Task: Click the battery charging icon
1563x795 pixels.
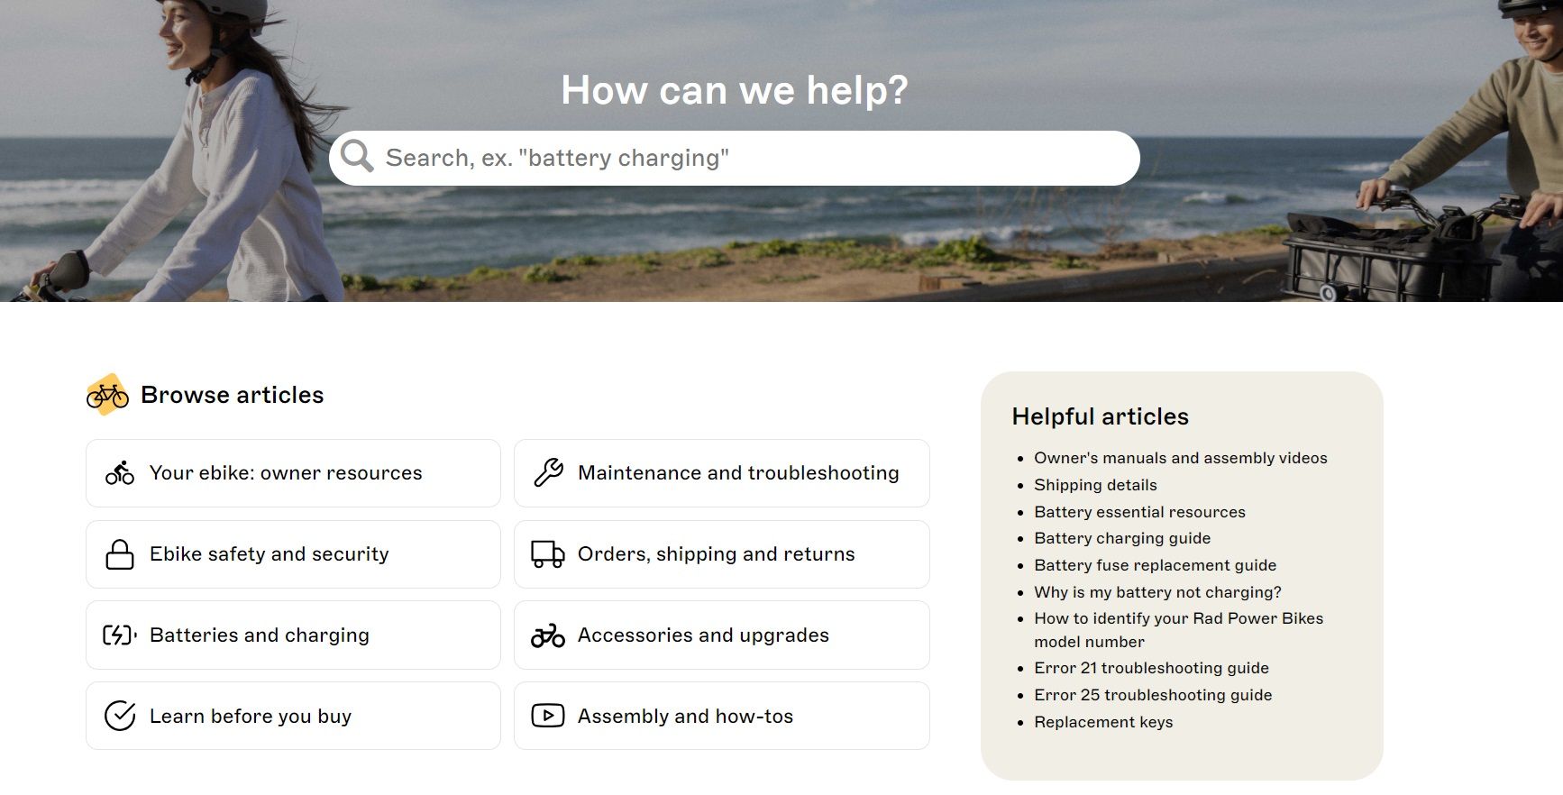Action: coord(119,635)
